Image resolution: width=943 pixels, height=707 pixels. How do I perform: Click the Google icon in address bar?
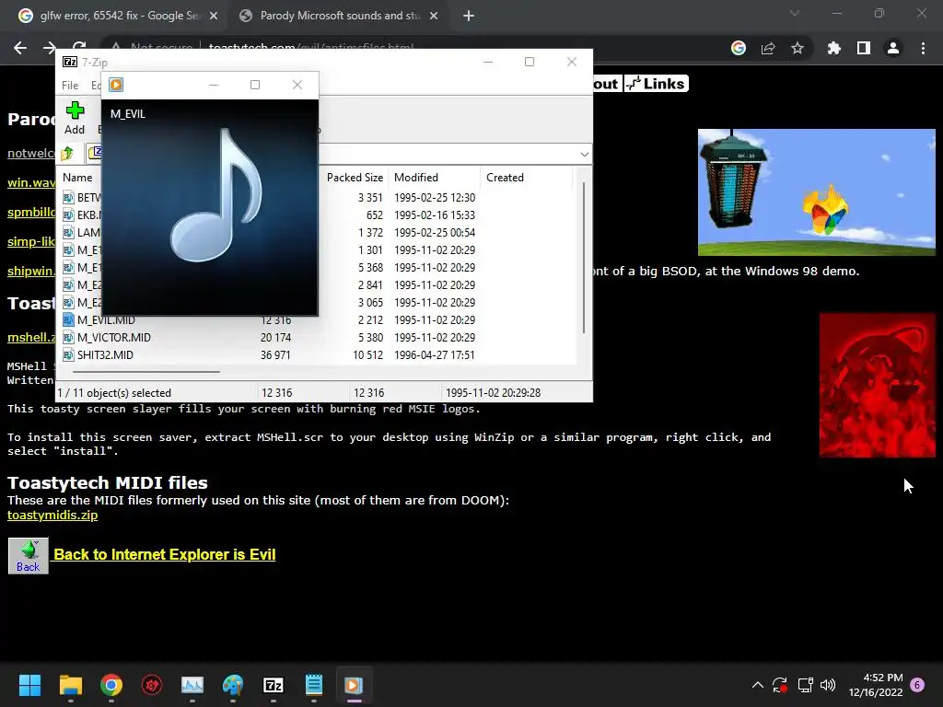(738, 48)
